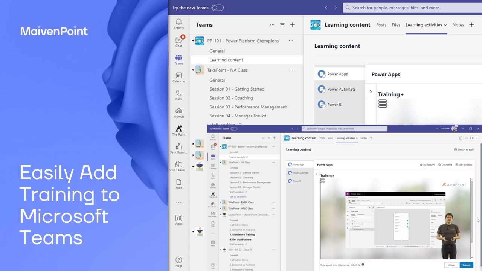This screenshot has height=271, width=482.
Task: Open Files icon in large window's left rail
Action: tap(178, 184)
